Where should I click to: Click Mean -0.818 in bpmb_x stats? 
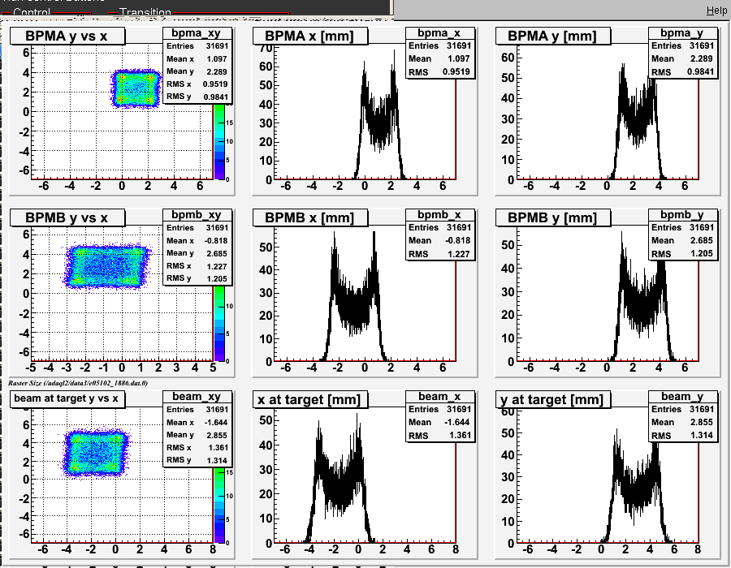pos(439,240)
